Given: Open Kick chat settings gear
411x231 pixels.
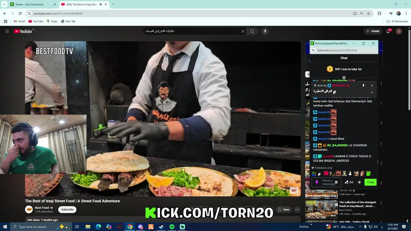Looking at the screenshot, I should pyautogui.click(x=359, y=182).
